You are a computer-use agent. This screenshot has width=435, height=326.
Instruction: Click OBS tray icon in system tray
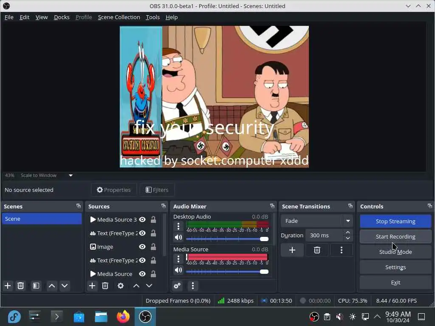(x=314, y=317)
